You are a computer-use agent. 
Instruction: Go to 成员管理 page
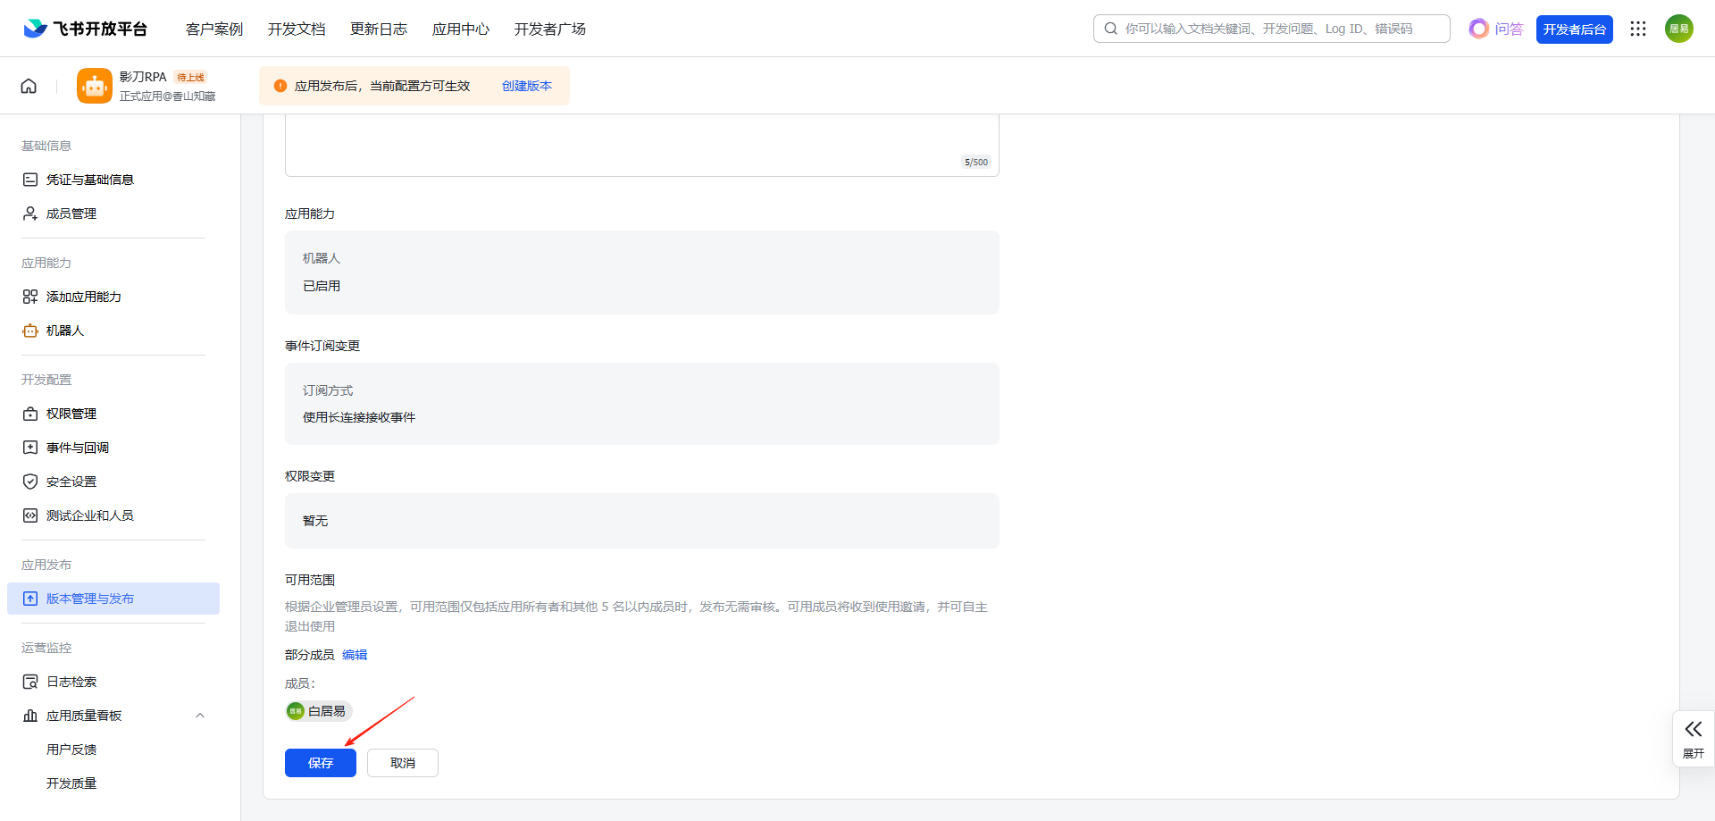(71, 214)
